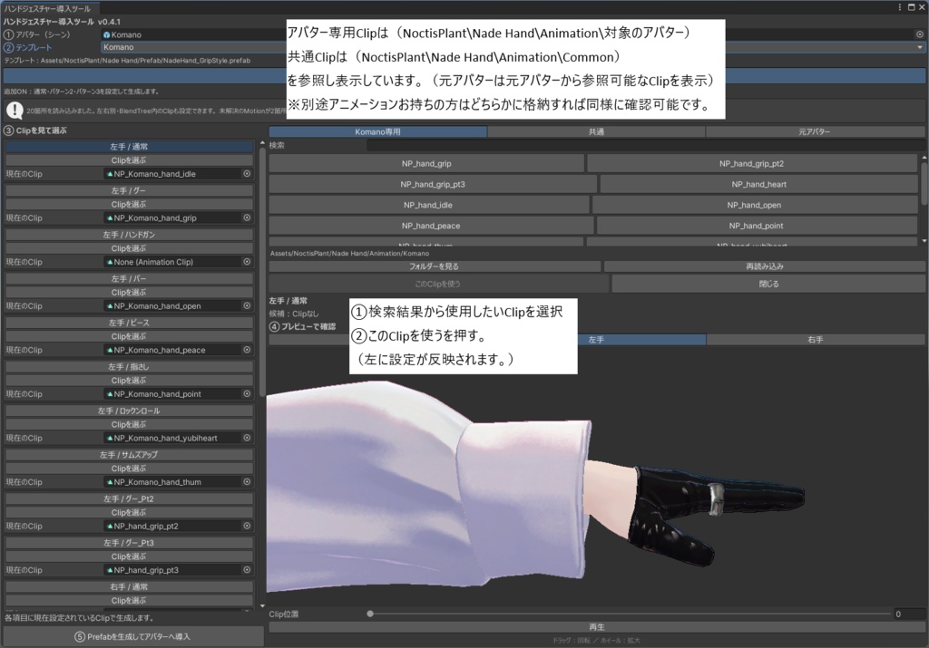Choose NP_hand_grip_pt3 clip button
The width and height of the screenshot is (929, 648).
click(433, 184)
